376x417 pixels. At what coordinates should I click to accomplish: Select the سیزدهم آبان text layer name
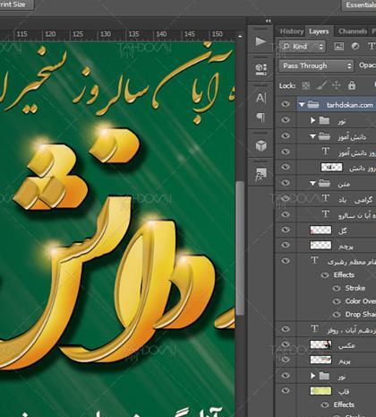[352, 330]
